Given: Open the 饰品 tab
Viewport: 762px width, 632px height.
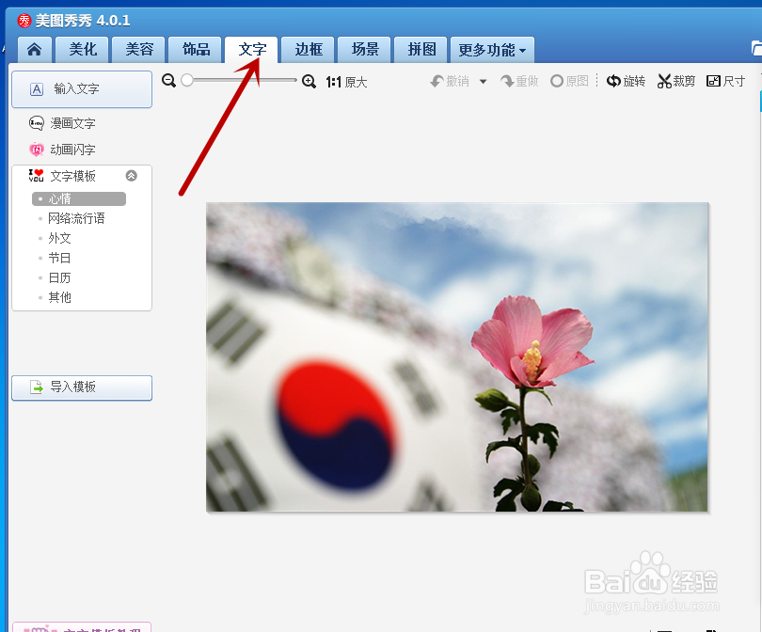Looking at the screenshot, I should [196, 50].
